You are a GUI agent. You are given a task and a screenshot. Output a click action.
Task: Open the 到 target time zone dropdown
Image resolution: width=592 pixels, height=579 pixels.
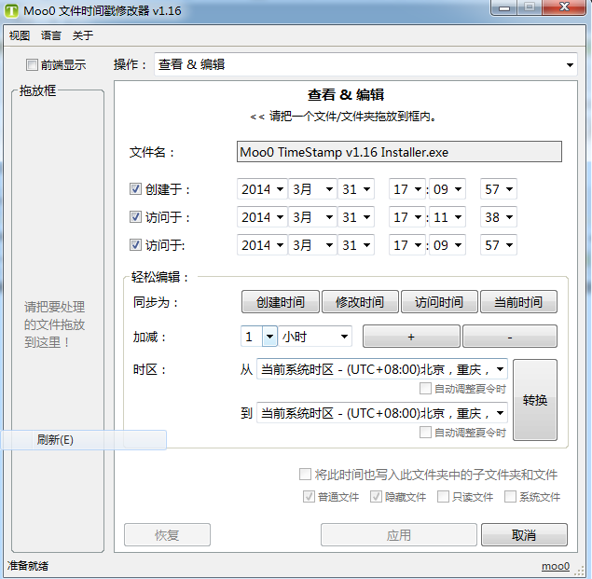tap(382, 413)
